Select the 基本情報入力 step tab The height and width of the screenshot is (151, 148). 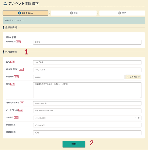click(25, 13)
